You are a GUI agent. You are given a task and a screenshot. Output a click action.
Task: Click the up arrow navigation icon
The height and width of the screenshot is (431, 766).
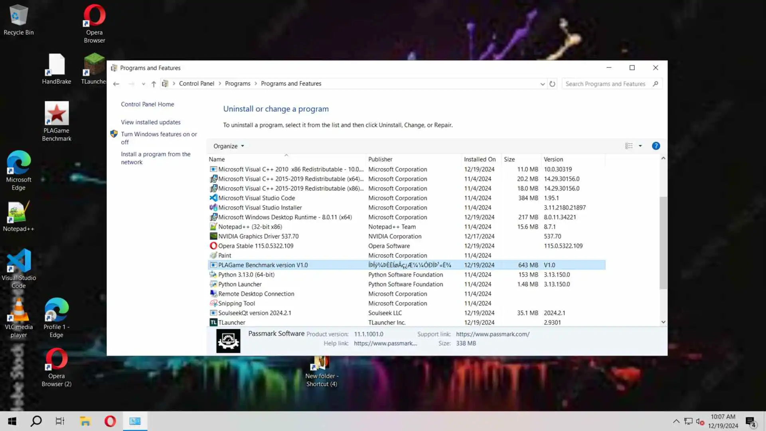pos(154,84)
